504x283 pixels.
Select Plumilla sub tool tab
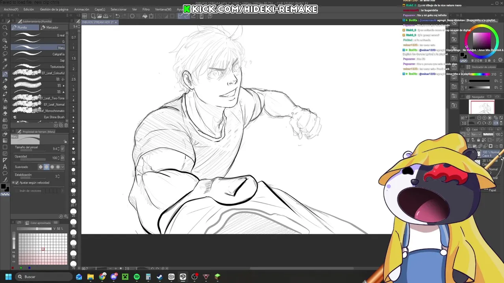pyautogui.click(x=25, y=28)
